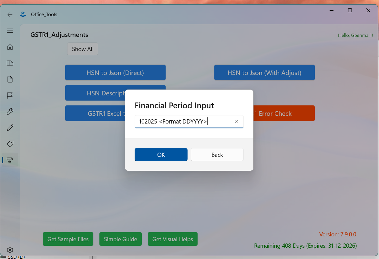Open Settings via the gear icon
Image resolution: width=379 pixels, height=259 pixels.
(10, 250)
